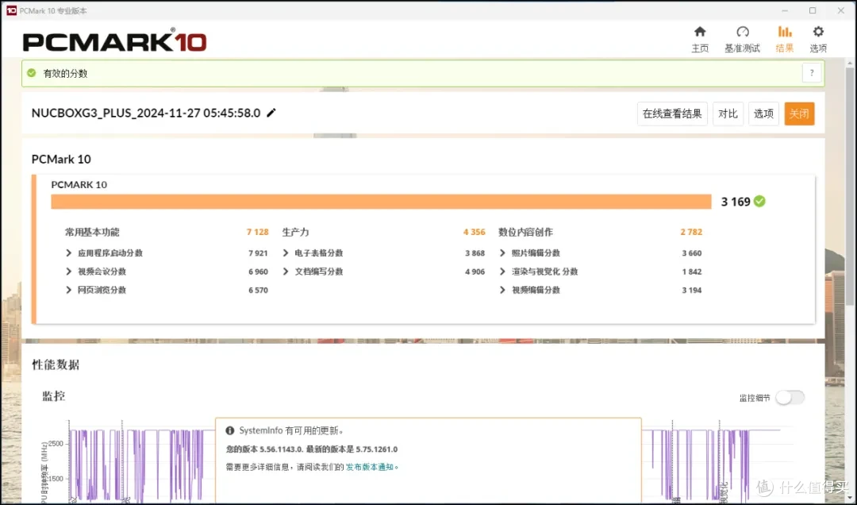Click the pencil icon to rename result
This screenshot has height=505, width=857.
click(271, 113)
